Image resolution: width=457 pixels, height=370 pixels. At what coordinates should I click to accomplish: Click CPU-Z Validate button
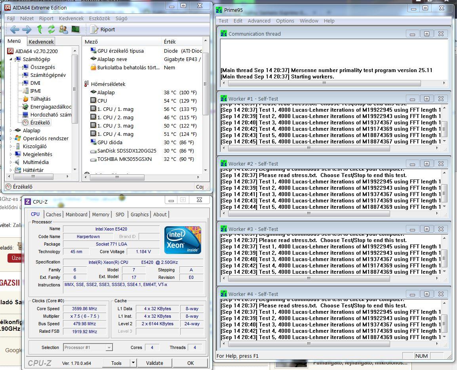[154, 363]
